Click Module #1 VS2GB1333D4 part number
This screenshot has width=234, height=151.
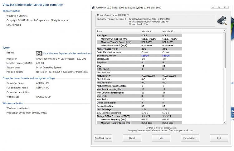(x=148, y=76)
